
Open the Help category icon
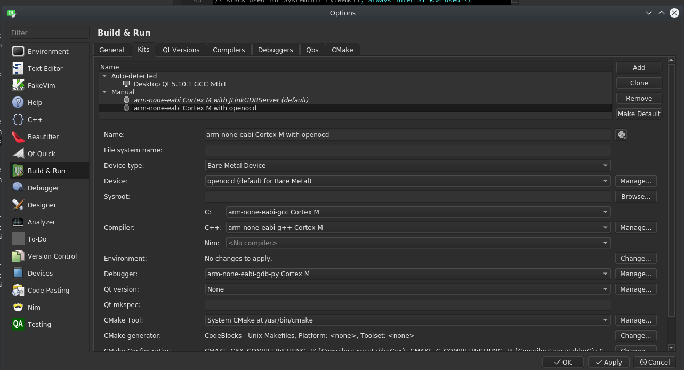click(18, 102)
